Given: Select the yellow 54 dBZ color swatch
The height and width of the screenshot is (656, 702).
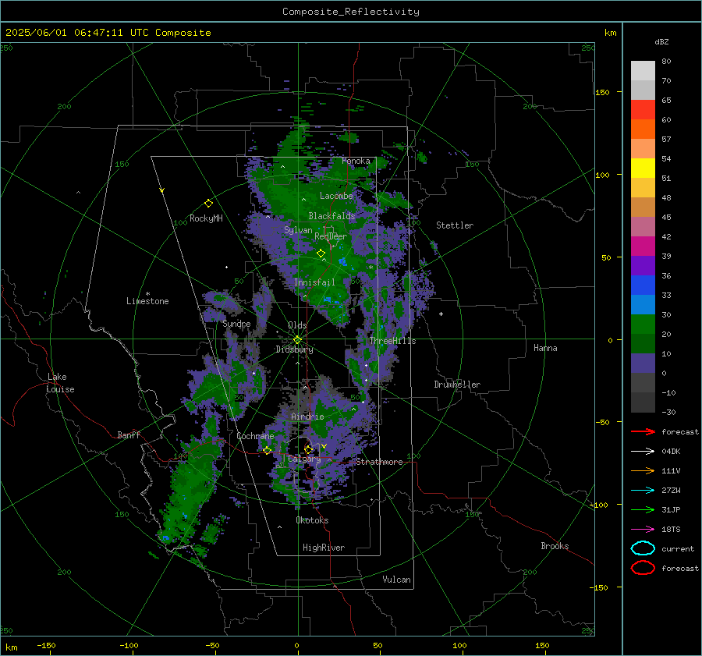Looking at the screenshot, I should click(x=643, y=168).
